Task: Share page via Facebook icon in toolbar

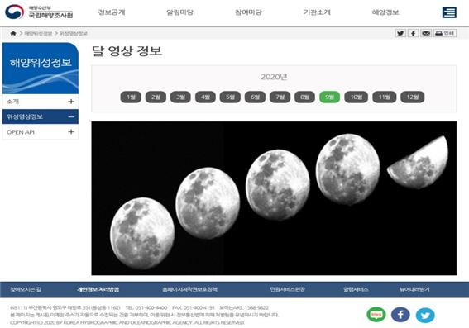Action: [x=413, y=33]
